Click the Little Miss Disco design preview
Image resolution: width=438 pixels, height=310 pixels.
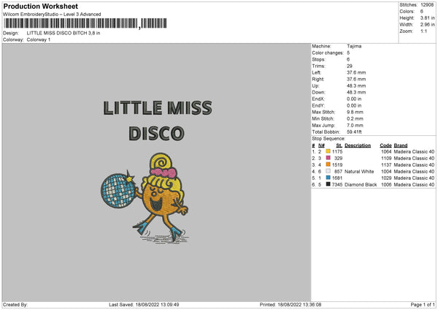click(156, 172)
